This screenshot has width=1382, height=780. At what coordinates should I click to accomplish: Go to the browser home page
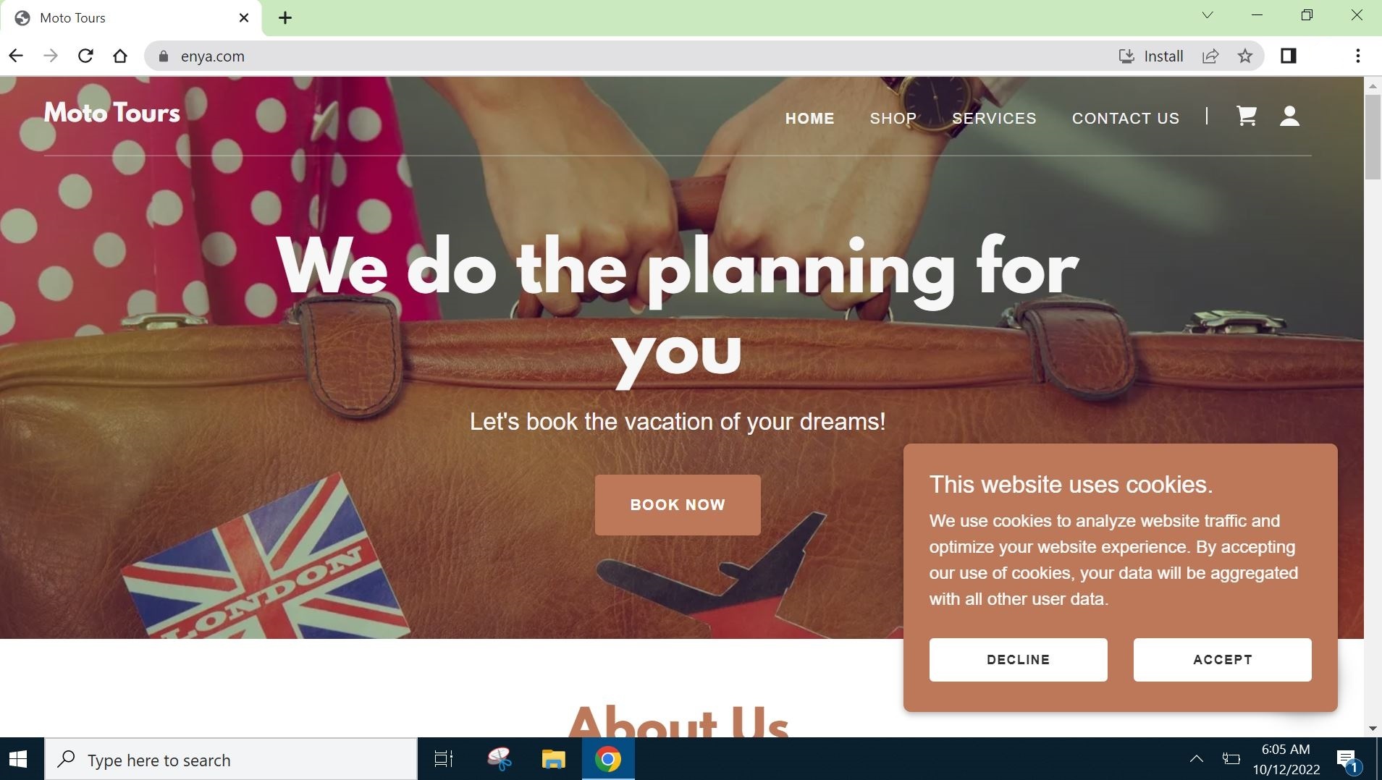120,56
